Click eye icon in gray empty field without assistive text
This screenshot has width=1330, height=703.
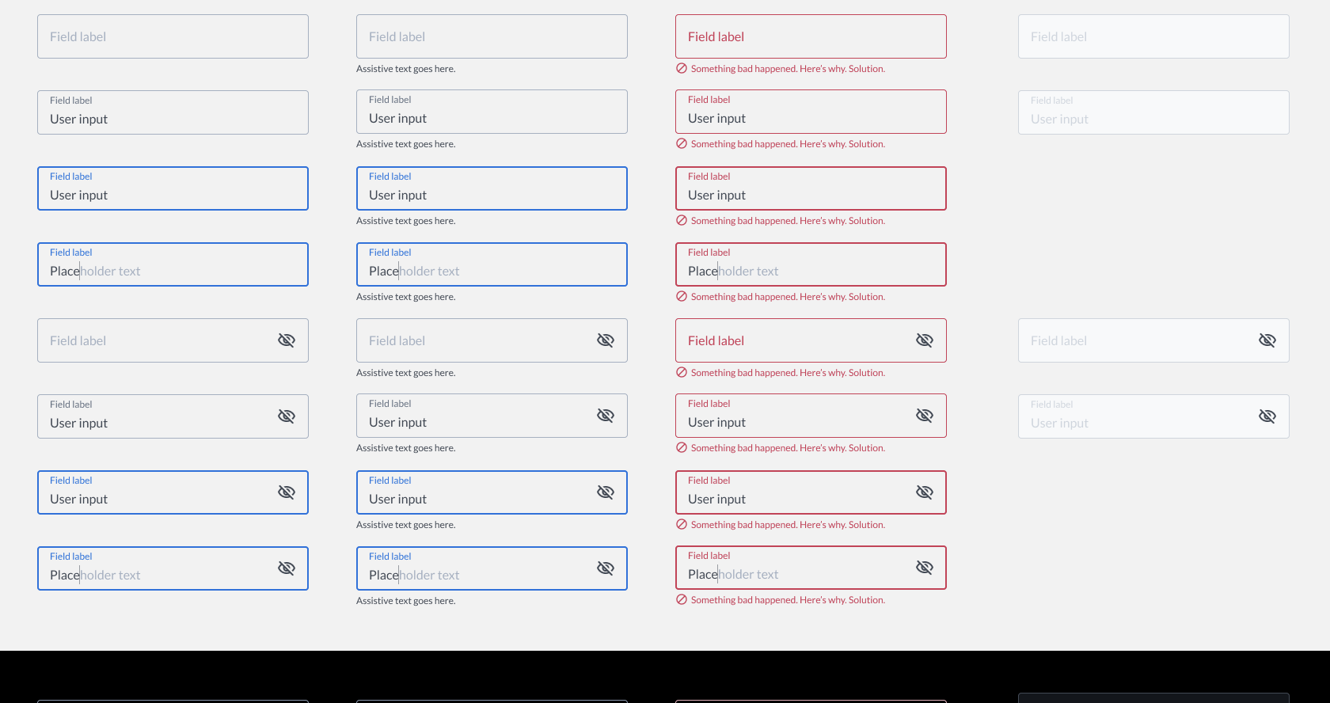[x=286, y=340]
